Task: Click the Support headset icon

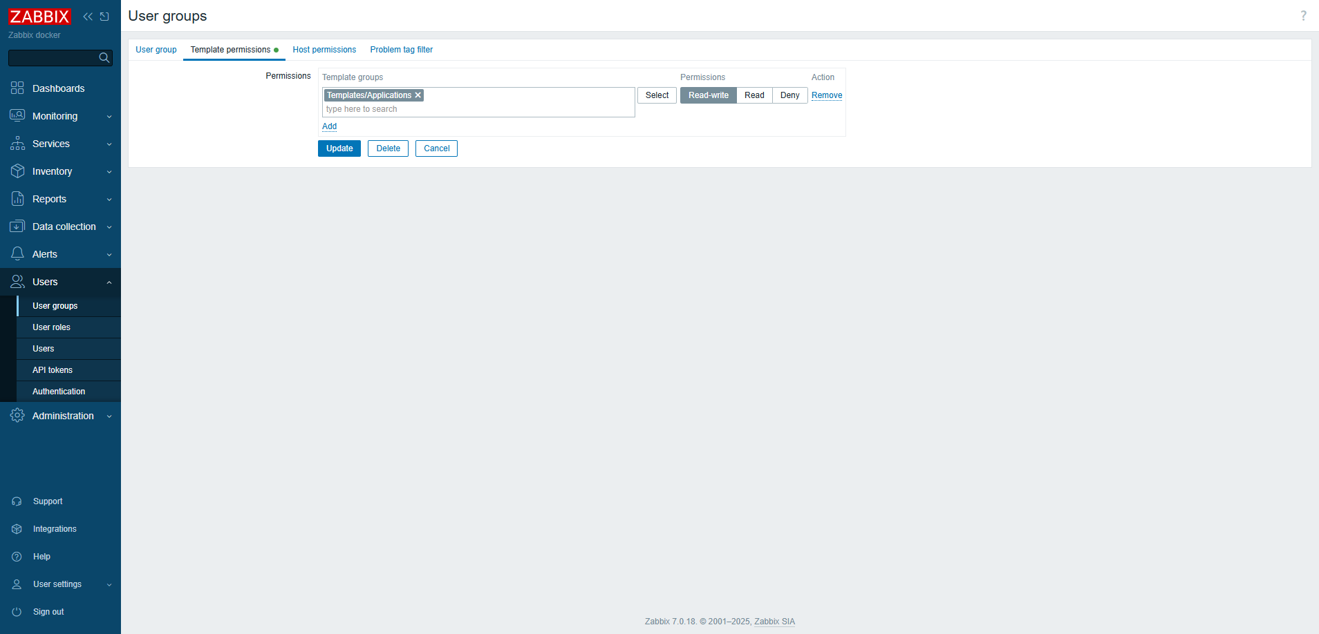Action: (x=17, y=501)
